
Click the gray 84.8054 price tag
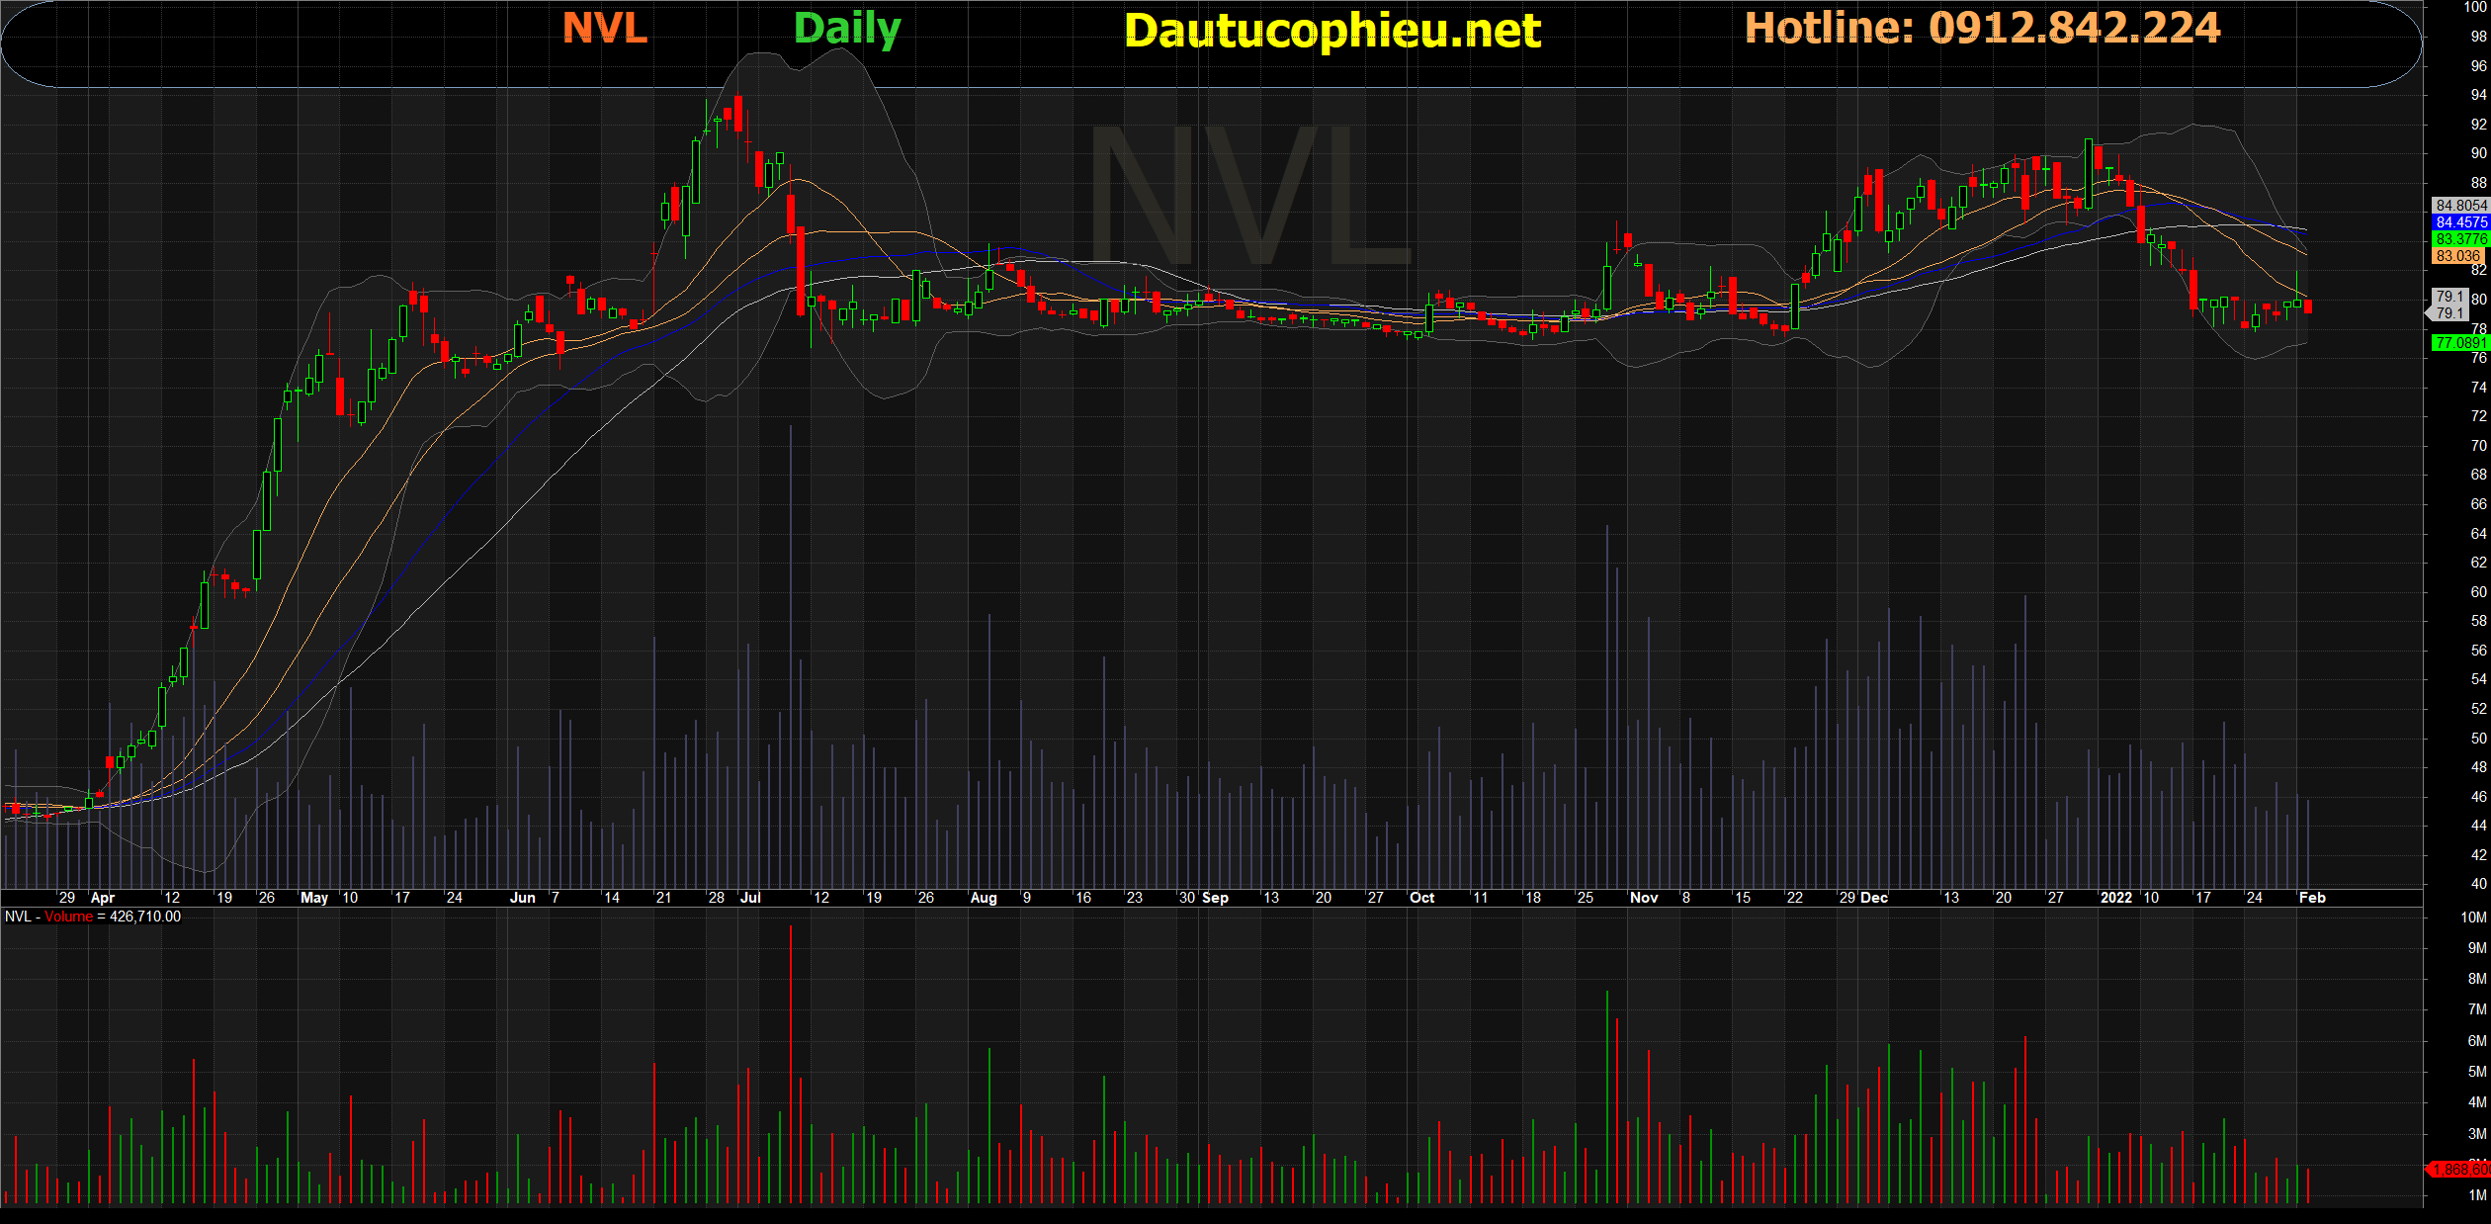pyautogui.click(x=2460, y=206)
